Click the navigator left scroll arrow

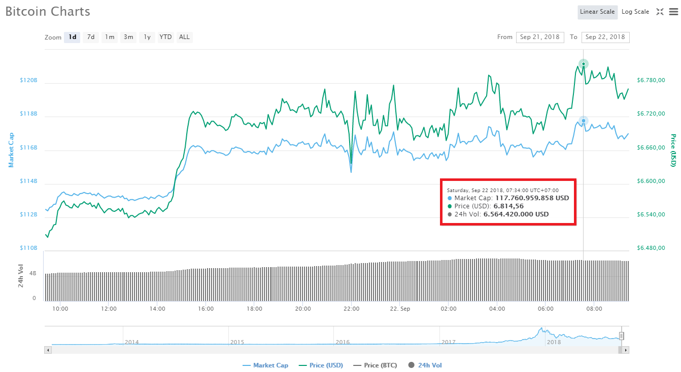click(x=48, y=350)
